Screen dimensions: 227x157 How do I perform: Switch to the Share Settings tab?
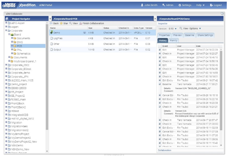point(205,35)
